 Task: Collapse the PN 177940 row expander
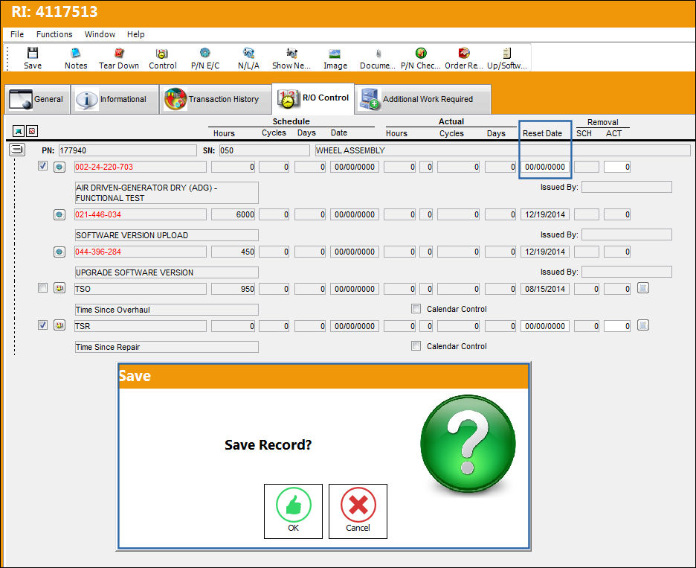(17, 150)
